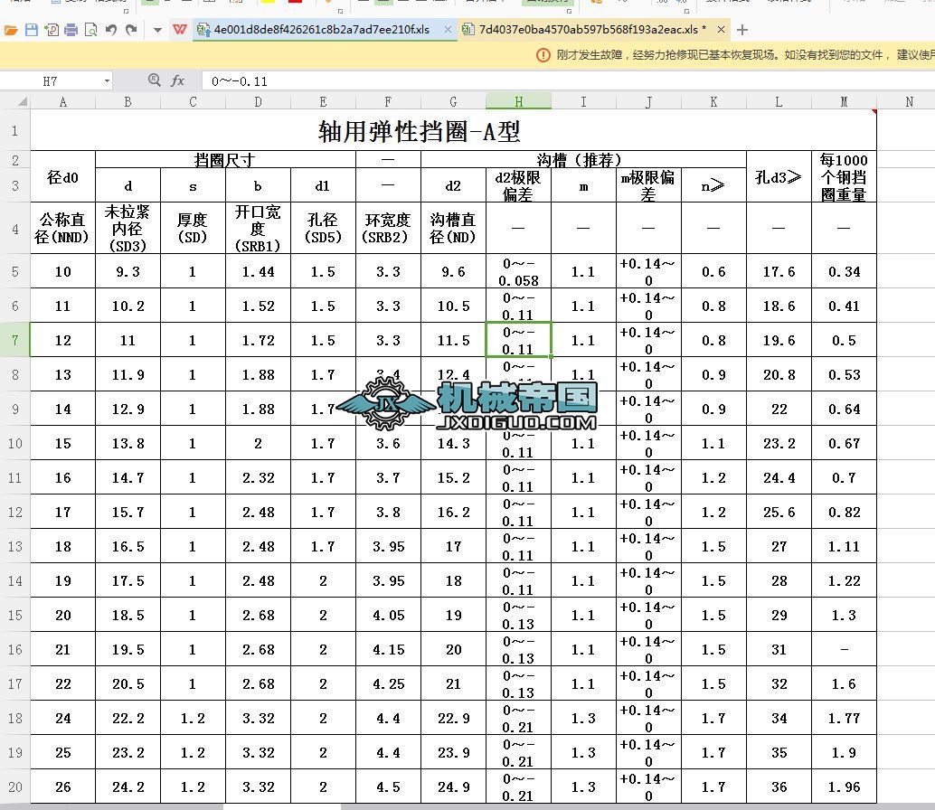Click the red WPS home icon
Viewport: 935px width, 810px height.
(x=179, y=29)
